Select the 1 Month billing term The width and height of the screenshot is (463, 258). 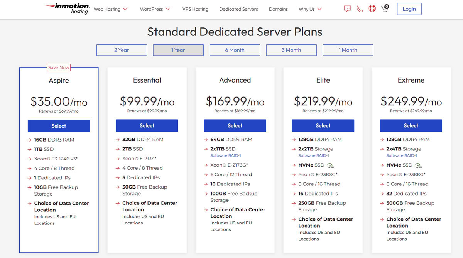coord(348,50)
